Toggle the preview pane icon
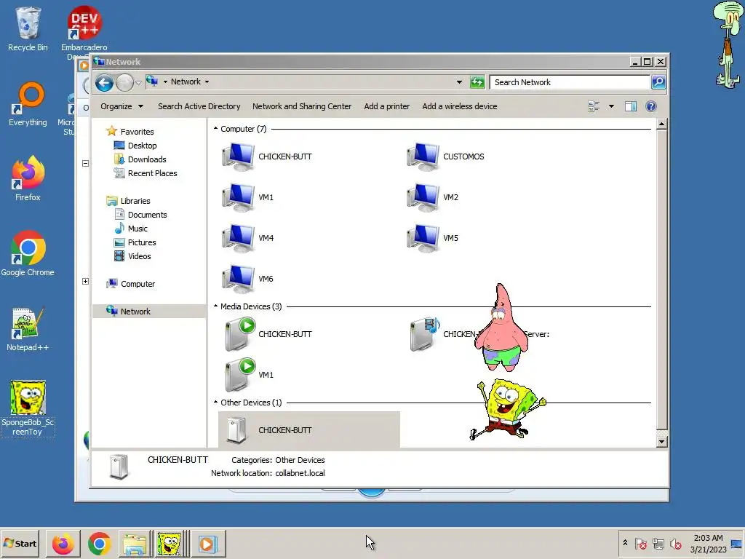Screen dimensions: 745x559 (631, 106)
